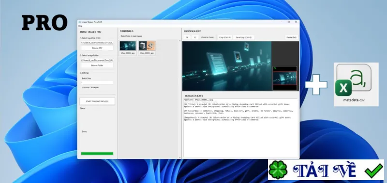387x183 pixels.
Task: Start the tagging process
Action: point(97,101)
